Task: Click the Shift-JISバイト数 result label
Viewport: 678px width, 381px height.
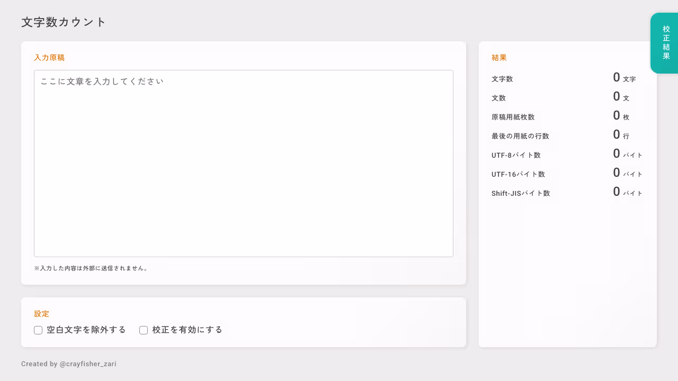Action: click(x=522, y=193)
